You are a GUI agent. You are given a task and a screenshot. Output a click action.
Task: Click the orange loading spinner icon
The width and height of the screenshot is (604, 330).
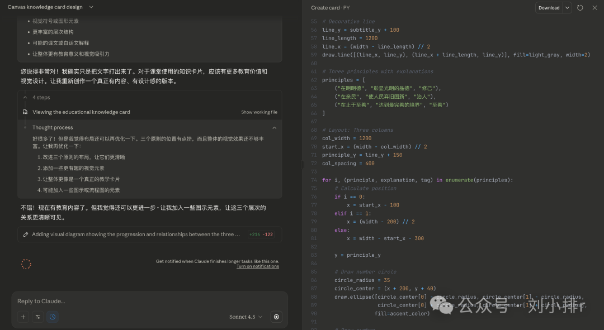(x=26, y=264)
